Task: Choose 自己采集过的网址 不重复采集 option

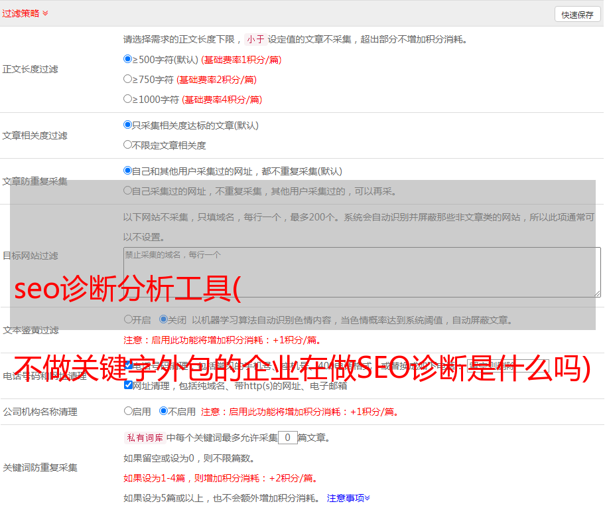Action: pyautogui.click(x=128, y=191)
